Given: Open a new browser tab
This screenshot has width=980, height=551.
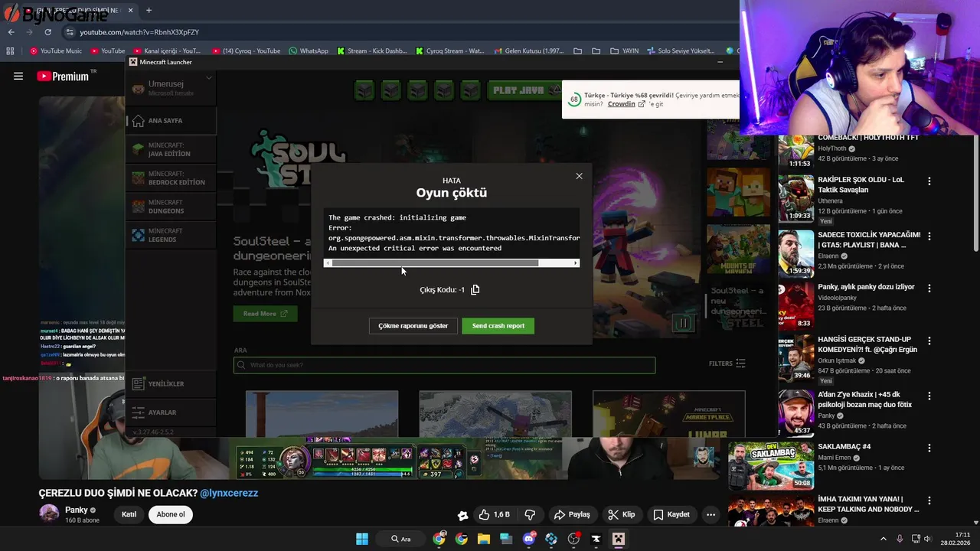Looking at the screenshot, I should (x=149, y=11).
